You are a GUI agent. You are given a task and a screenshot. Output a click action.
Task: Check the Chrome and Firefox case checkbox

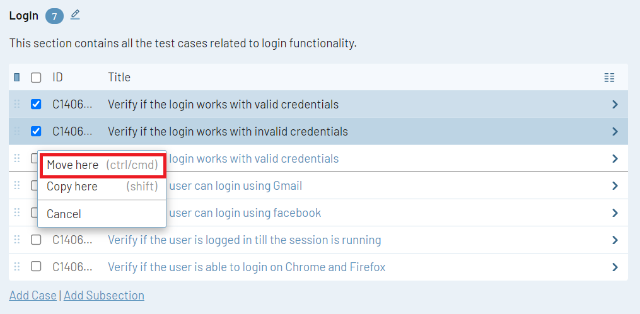tap(36, 267)
